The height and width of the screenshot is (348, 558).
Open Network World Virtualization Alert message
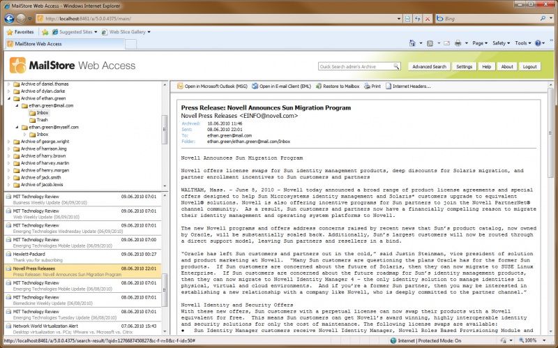[x=82, y=328]
